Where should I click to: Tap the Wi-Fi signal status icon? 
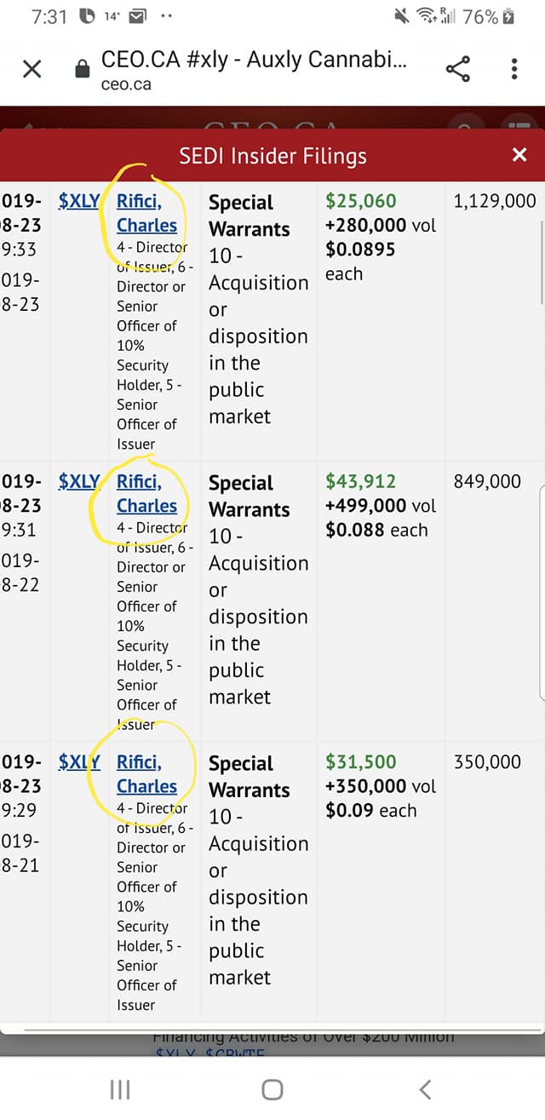pos(426,16)
